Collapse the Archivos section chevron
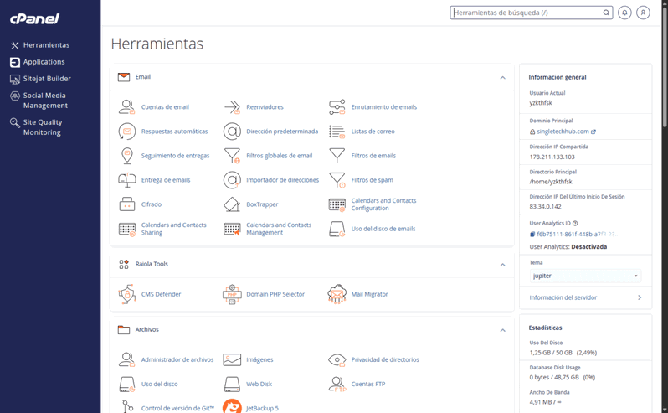The height and width of the screenshot is (413, 668). [503, 330]
